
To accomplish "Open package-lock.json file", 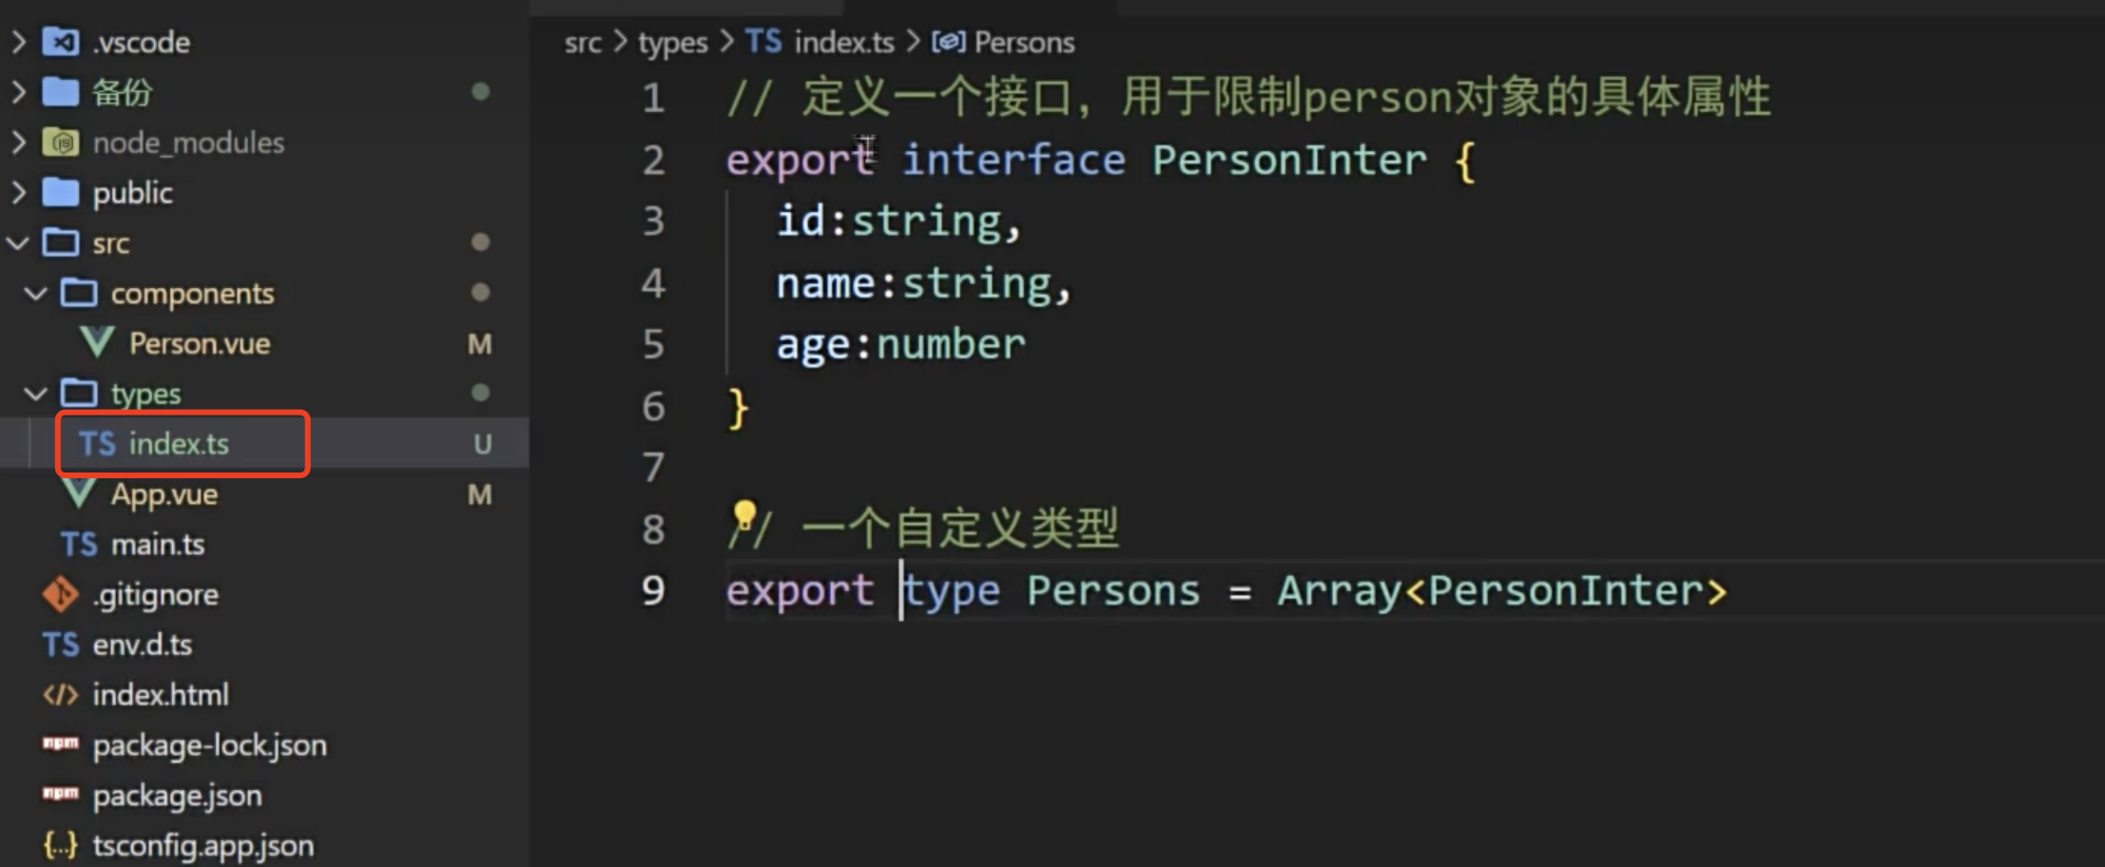I will click(210, 745).
